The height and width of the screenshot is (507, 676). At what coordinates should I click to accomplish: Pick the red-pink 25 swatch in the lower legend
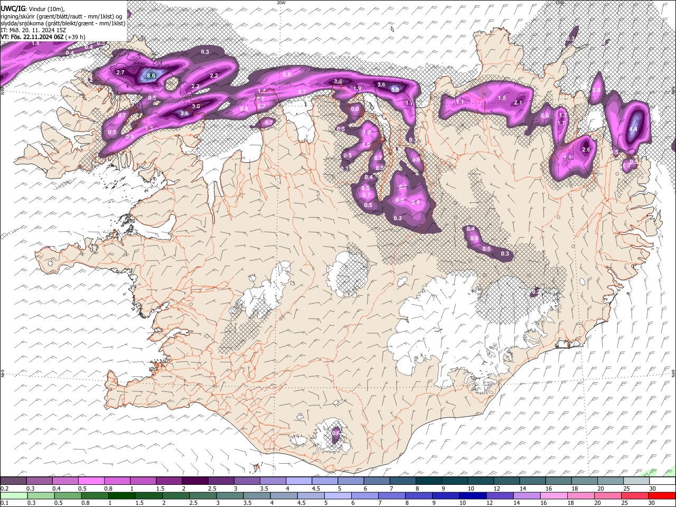click(x=634, y=495)
